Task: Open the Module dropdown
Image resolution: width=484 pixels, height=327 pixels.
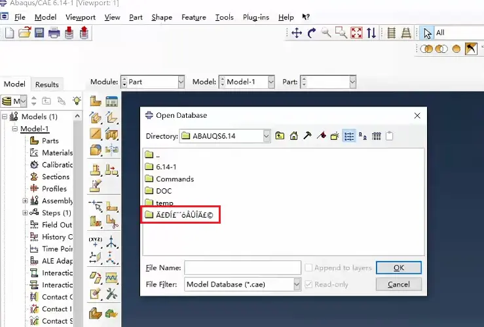Action: (x=181, y=82)
